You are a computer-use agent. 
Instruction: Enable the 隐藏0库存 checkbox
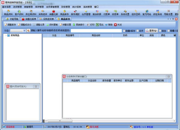click(x=124, y=31)
